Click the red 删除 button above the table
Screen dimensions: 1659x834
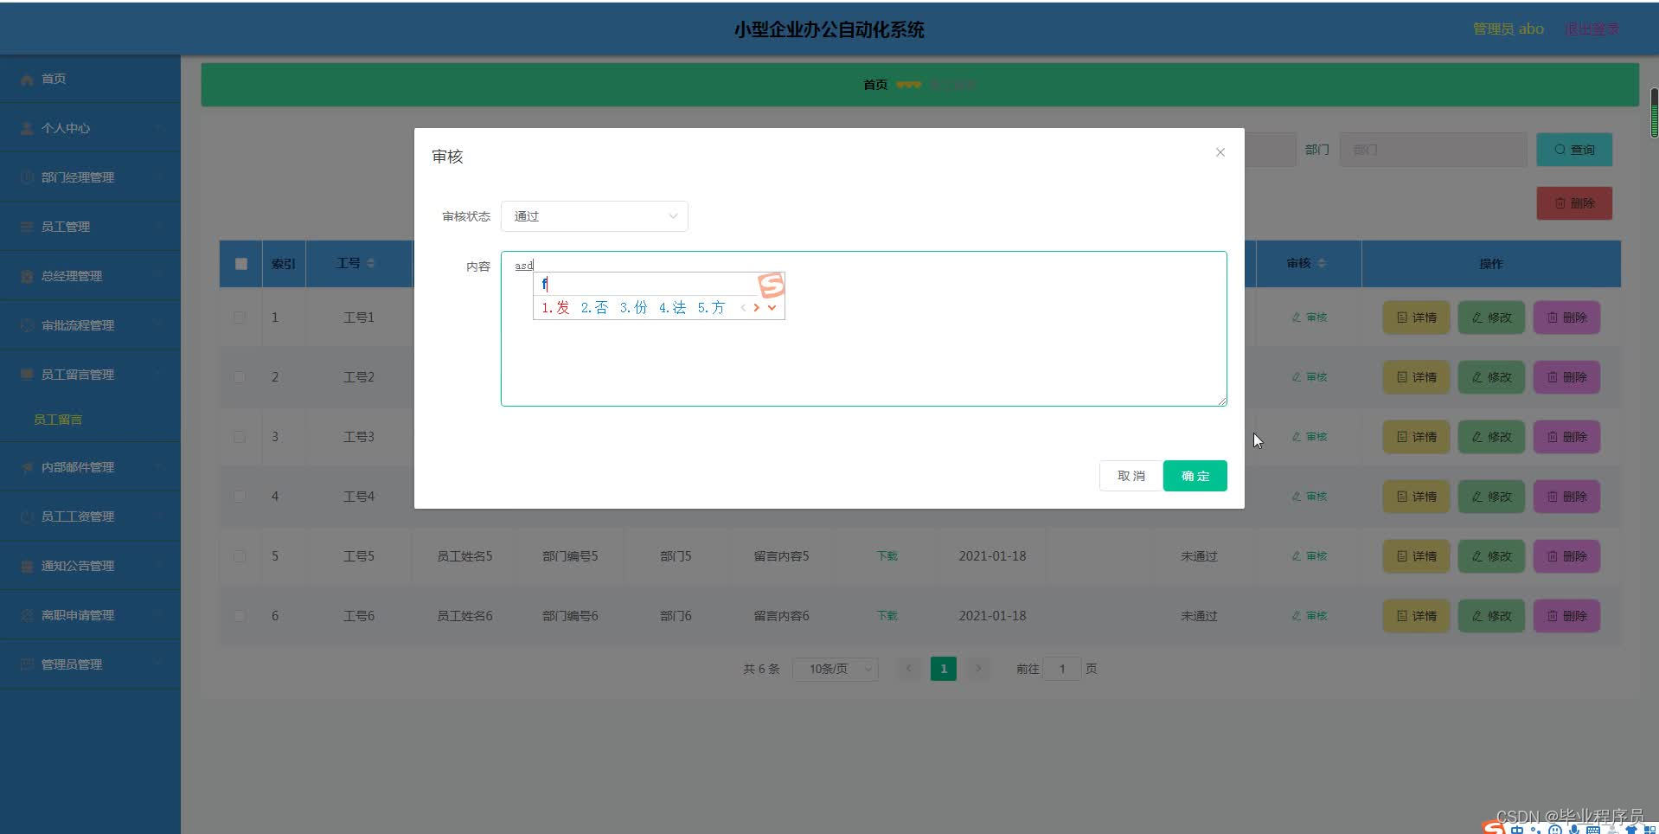pos(1574,203)
